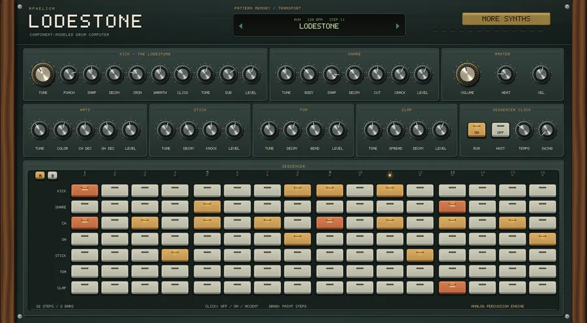Screen dimensions: 587x323
Task: Click the Kick IRON knob
Action: click(138, 74)
